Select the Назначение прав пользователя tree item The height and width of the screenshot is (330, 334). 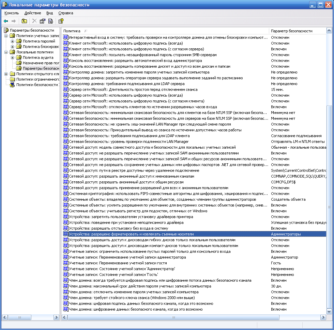pyautogui.click(x=41, y=63)
